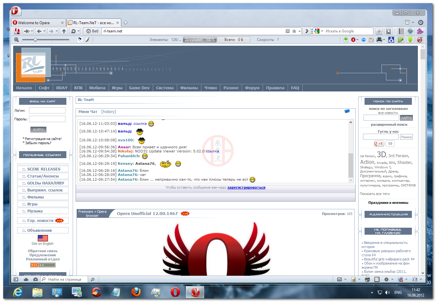Click the go arrow next to address bar
This screenshot has height=302, width=436.
point(306,31)
